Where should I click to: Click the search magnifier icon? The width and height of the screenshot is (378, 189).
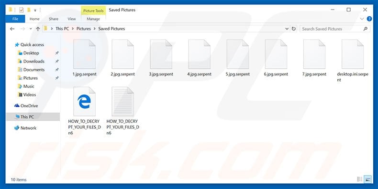[366, 29]
